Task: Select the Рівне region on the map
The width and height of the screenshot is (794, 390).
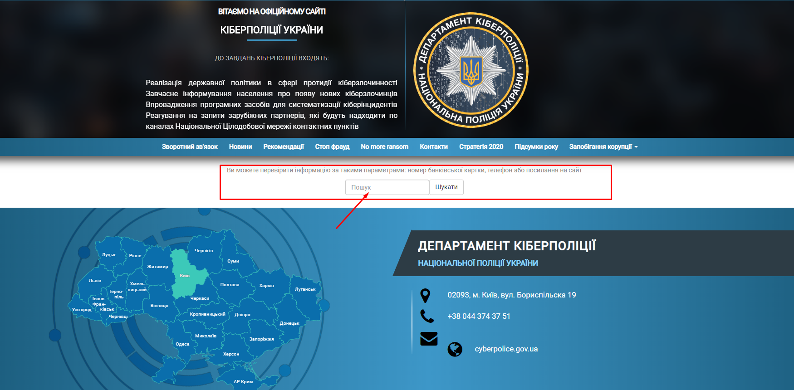Action: tap(135, 257)
